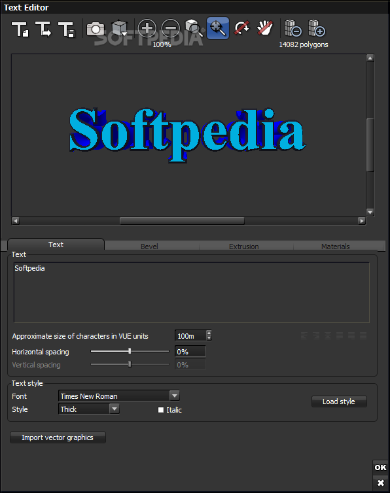This screenshot has height=493, width=390.
Task: Click the new text document icon
Action: click(20, 29)
